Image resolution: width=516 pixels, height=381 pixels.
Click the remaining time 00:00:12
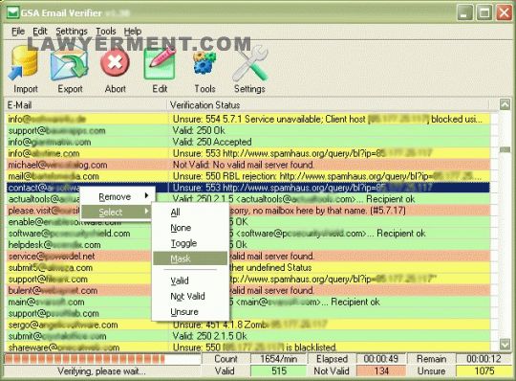(484, 359)
